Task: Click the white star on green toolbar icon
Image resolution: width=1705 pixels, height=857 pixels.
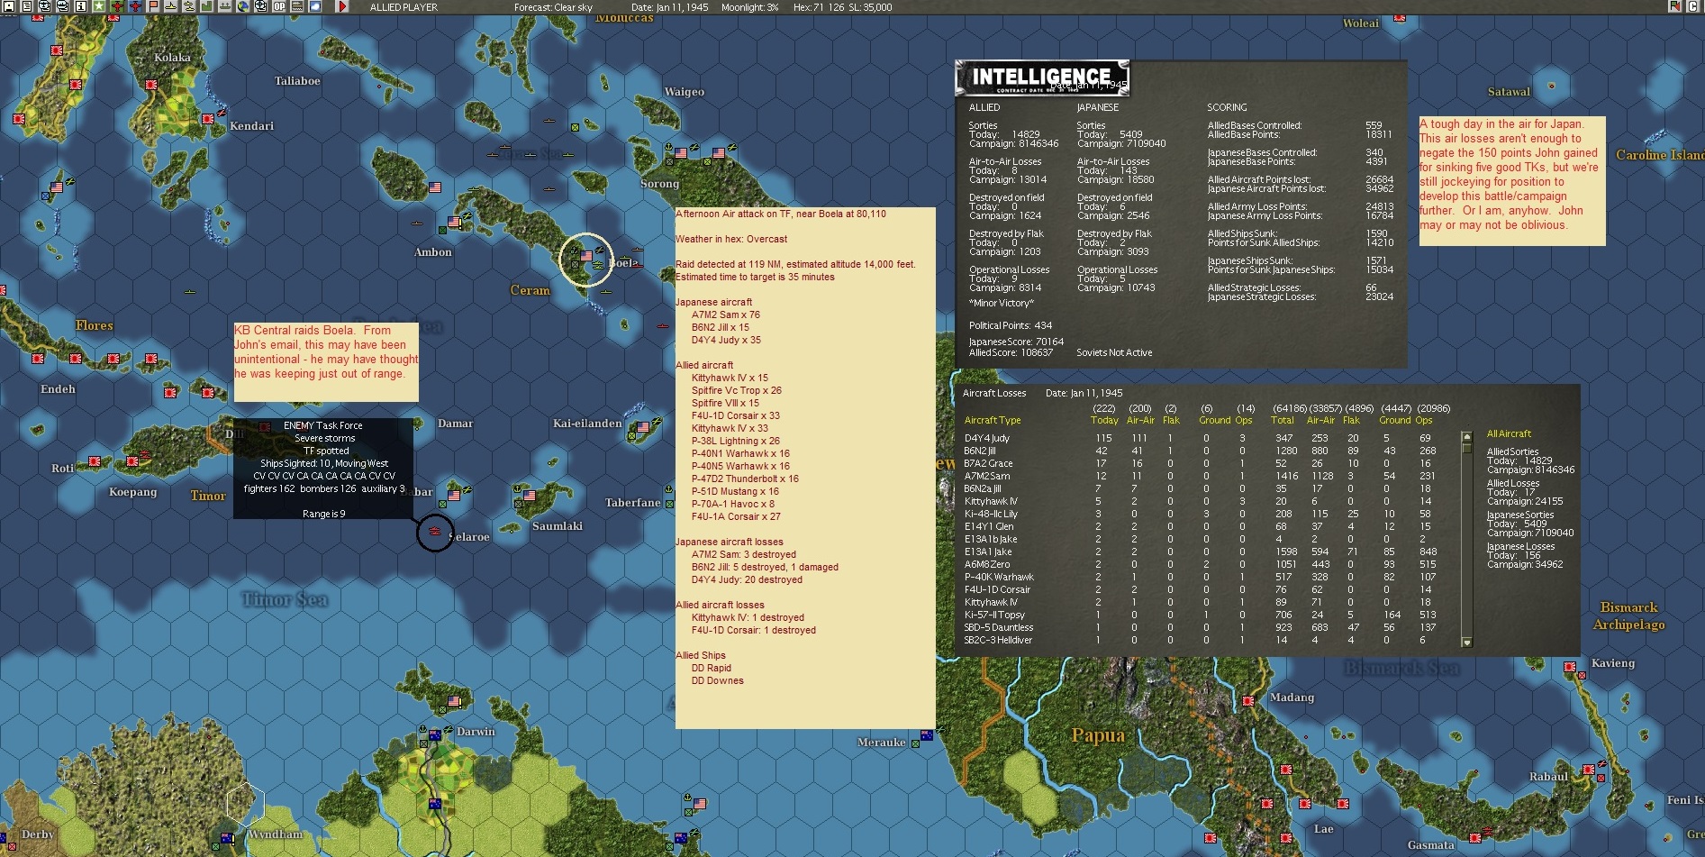Action: pos(98,6)
